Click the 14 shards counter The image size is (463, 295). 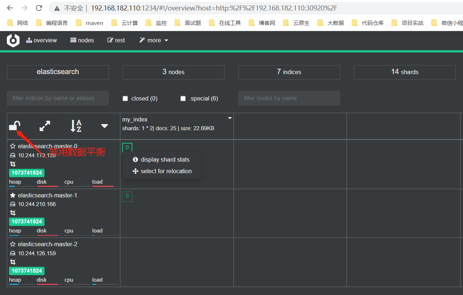(405, 72)
